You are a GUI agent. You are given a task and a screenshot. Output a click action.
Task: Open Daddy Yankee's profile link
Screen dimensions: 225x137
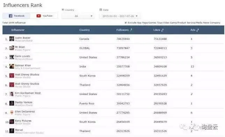tap(23, 102)
